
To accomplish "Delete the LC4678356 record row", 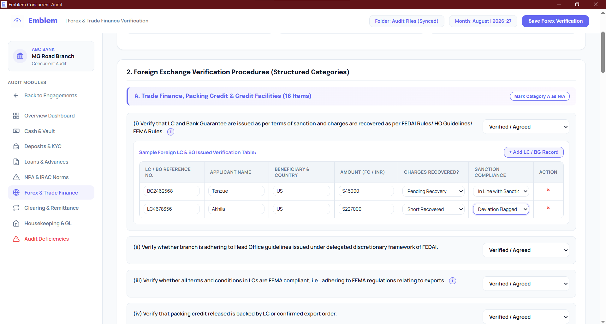I will 548,208.
